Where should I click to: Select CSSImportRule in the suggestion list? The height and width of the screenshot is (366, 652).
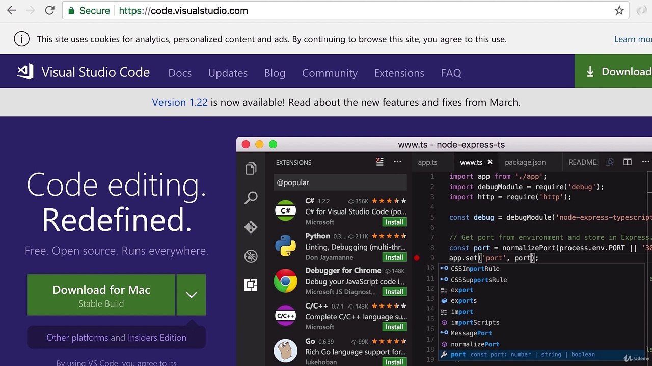pyautogui.click(x=541, y=269)
